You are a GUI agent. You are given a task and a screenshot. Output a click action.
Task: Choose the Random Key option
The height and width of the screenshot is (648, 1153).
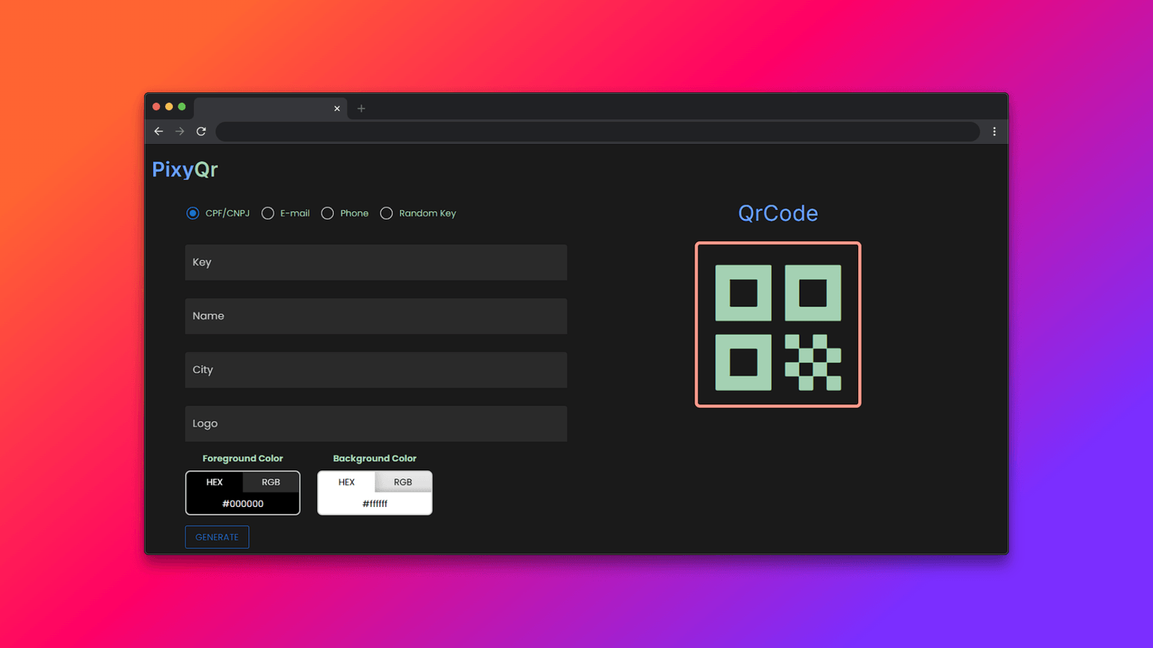point(387,213)
